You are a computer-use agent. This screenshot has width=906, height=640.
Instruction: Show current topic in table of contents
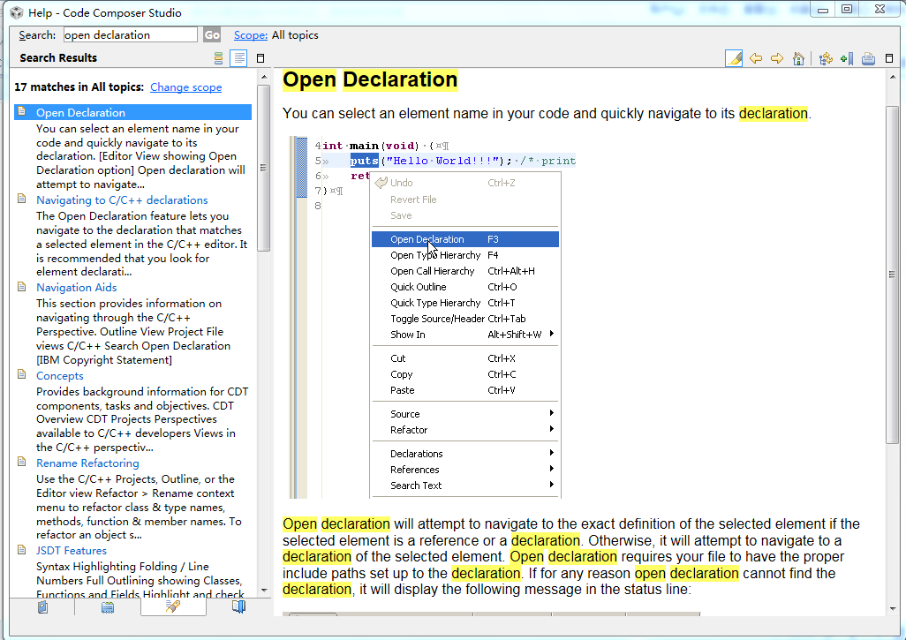826,58
